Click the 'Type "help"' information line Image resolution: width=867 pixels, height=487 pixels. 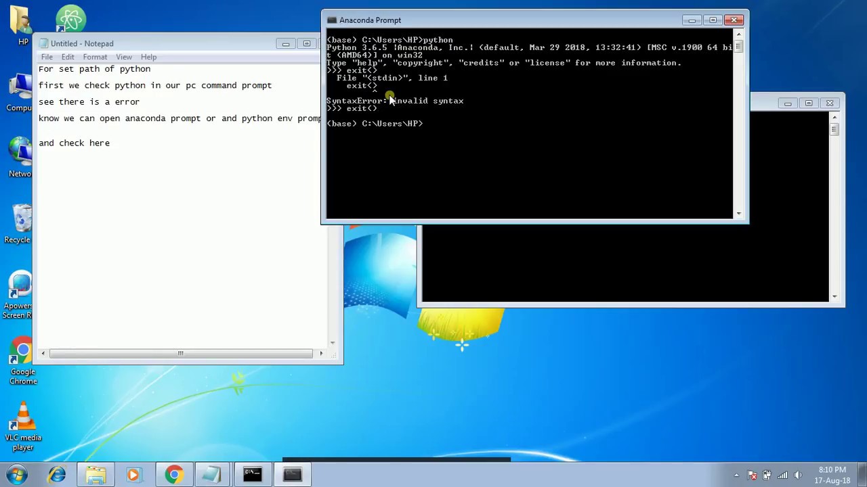(504, 63)
